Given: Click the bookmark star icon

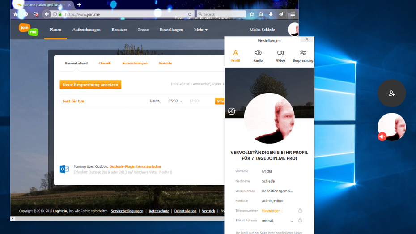Looking at the screenshot, I should pos(252,14).
